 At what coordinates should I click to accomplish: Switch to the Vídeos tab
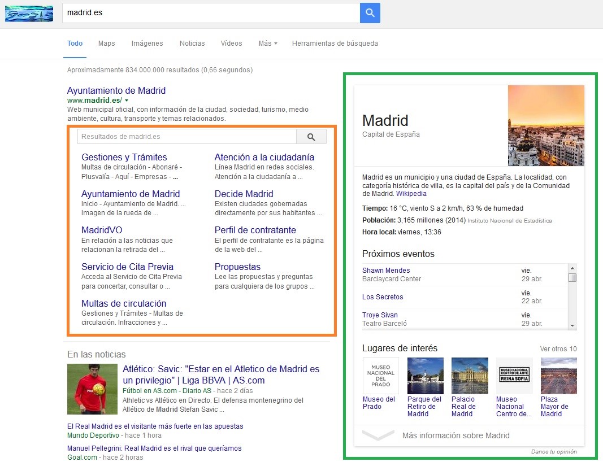(x=232, y=43)
